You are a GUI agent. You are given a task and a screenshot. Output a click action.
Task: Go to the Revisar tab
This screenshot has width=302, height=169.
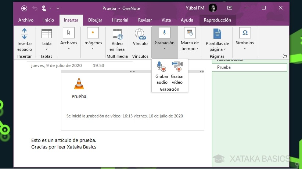145,20
